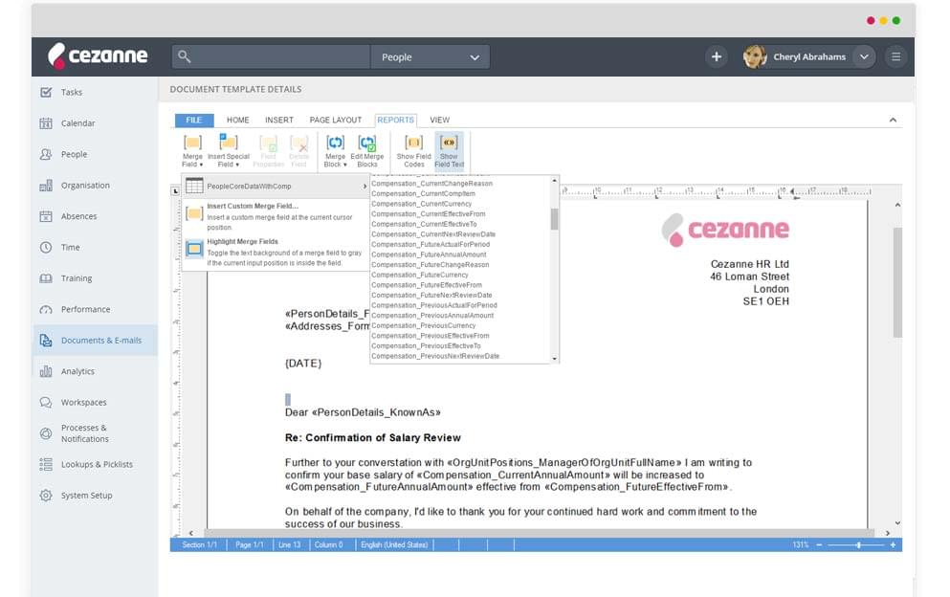Click Field Properties ribbon icon

(x=268, y=151)
